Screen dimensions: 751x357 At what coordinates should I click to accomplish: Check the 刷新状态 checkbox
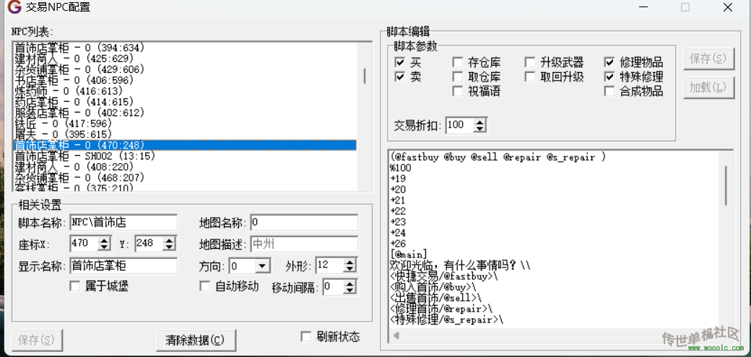[306, 337]
